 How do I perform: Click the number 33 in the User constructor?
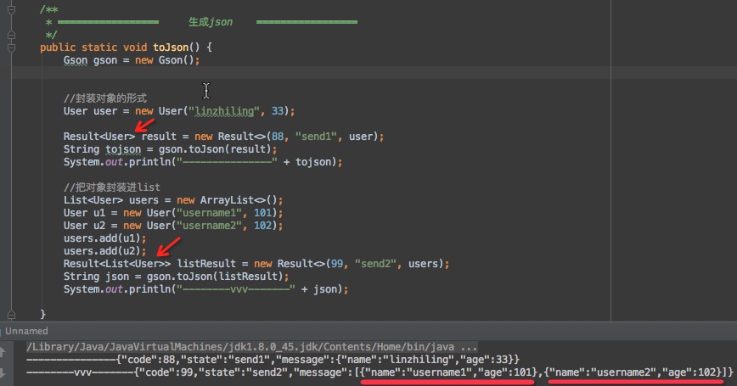click(x=278, y=111)
